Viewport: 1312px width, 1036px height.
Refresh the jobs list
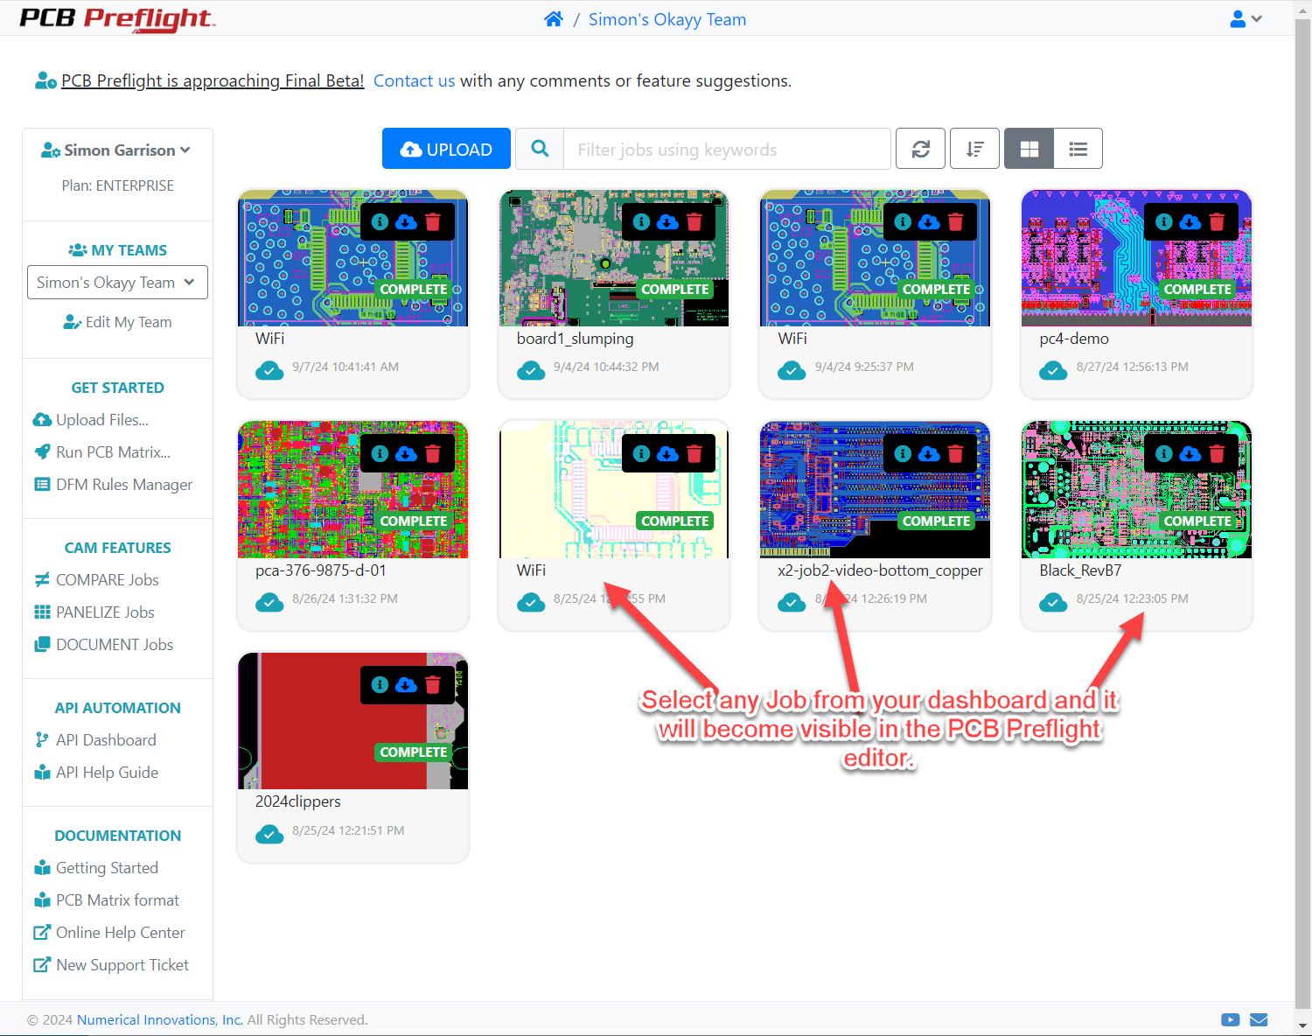921,149
